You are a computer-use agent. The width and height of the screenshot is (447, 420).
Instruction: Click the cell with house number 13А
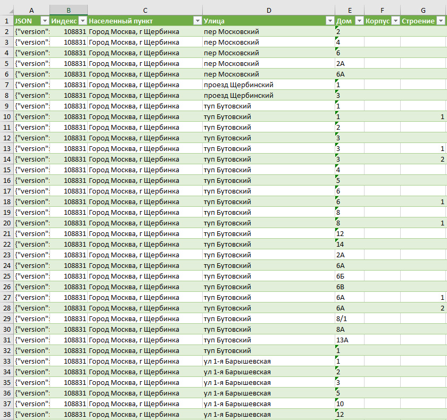pos(349,340)
